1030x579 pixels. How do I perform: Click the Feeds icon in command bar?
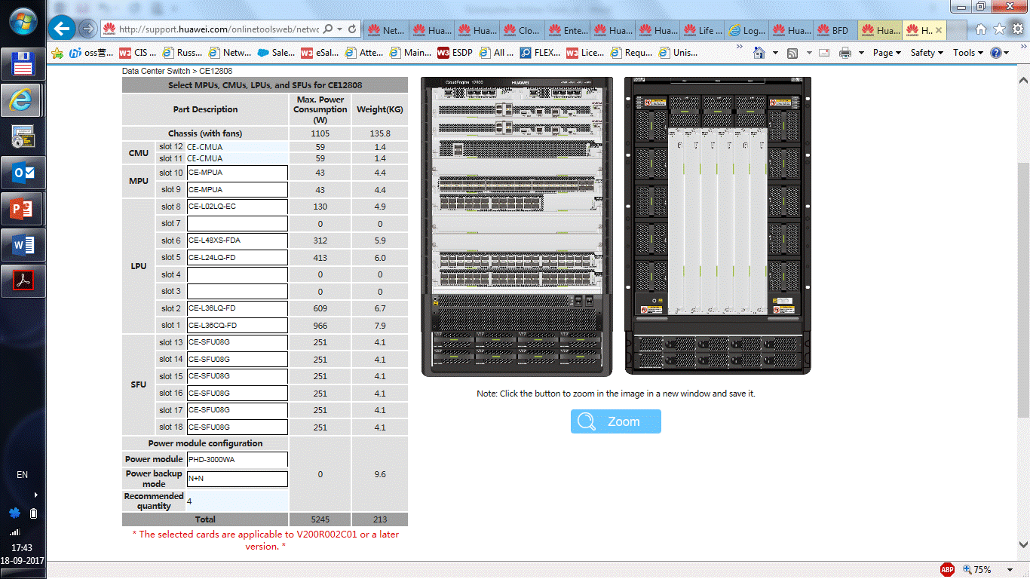click(x=792, y=53)
